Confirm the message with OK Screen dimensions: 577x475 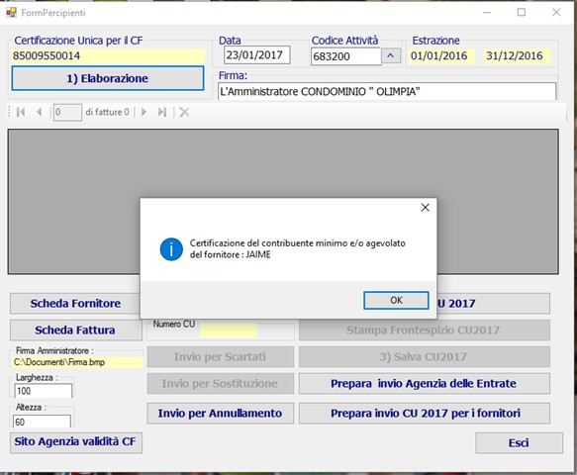click(x=396, y=300)
